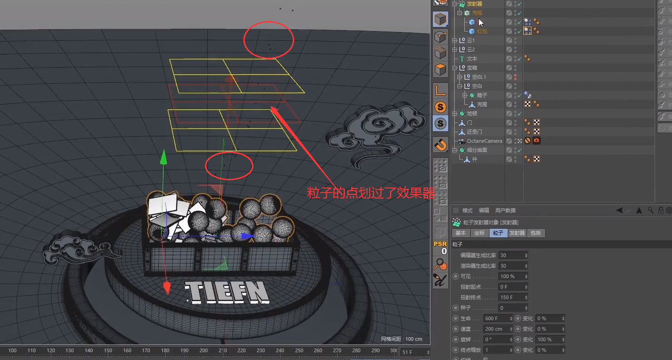672x360 pixels.
Task: Click the magnifier with orange ball icon
Action: (440, 264)
